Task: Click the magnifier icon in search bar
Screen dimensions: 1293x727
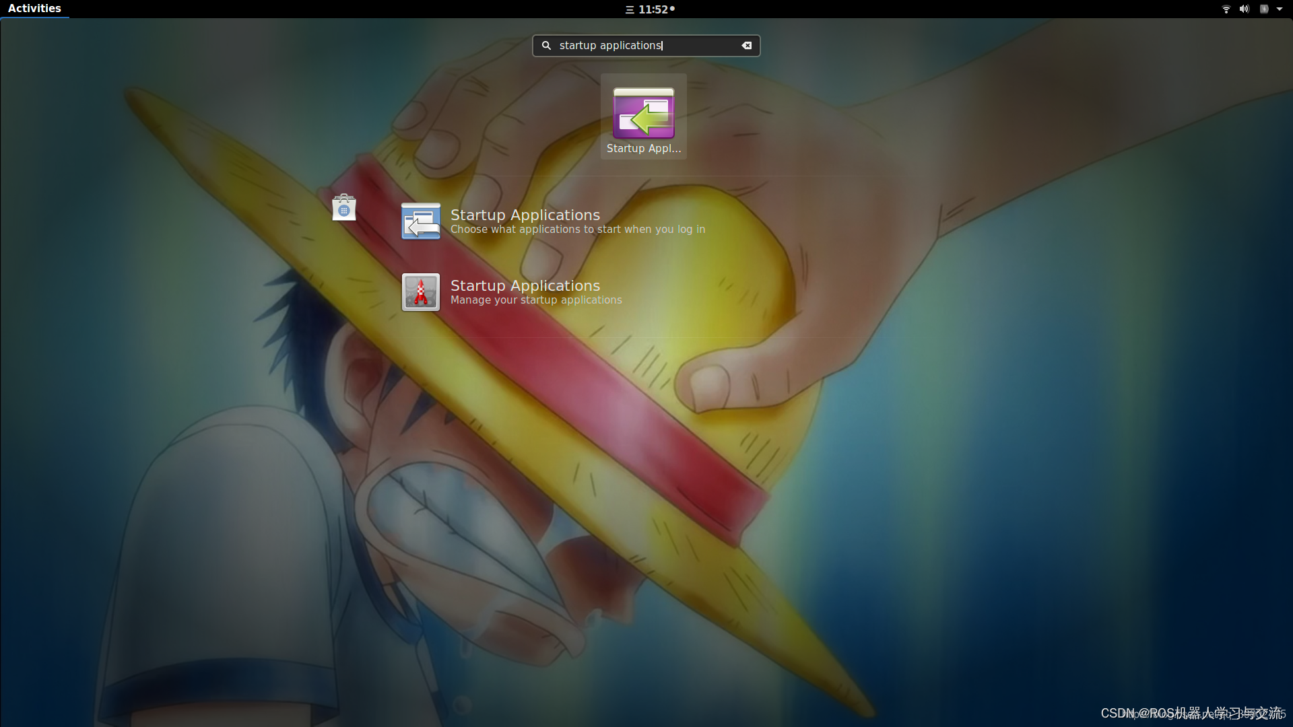Action: tap(546, 45)
